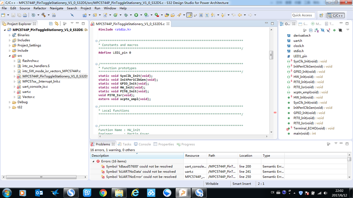The width and height of the screenshot is (353, 198).
Task: Toggle Hide Fields in Outline view
Action: [x=323, y=30]
